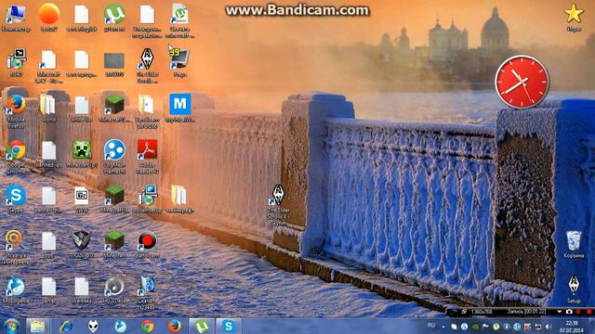This screenshot has width=595, height=334.
Task: Launch Bandicam red record button shortcut
Action: pos(147,243)
